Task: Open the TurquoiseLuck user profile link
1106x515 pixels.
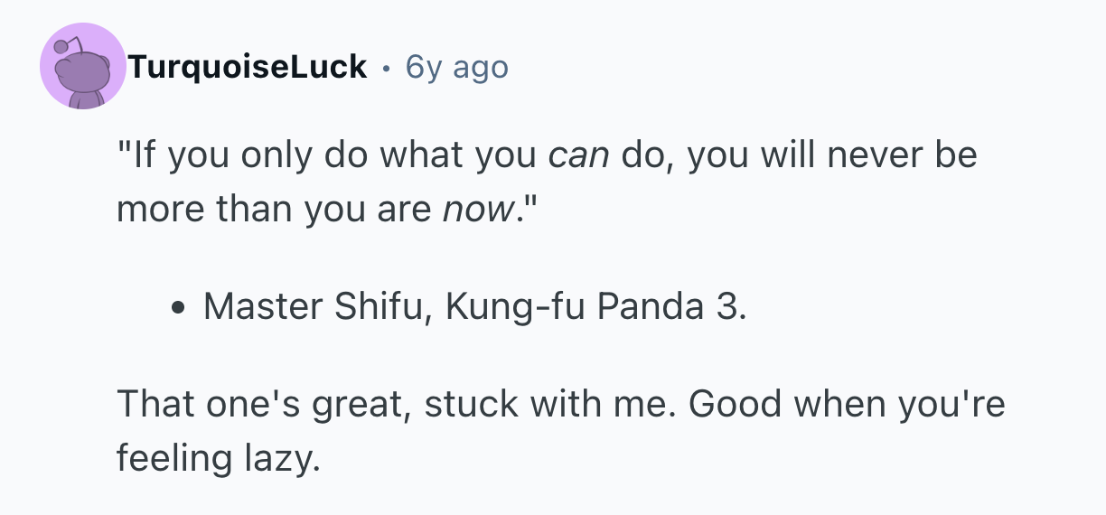Action: click(x=248, y=67)
